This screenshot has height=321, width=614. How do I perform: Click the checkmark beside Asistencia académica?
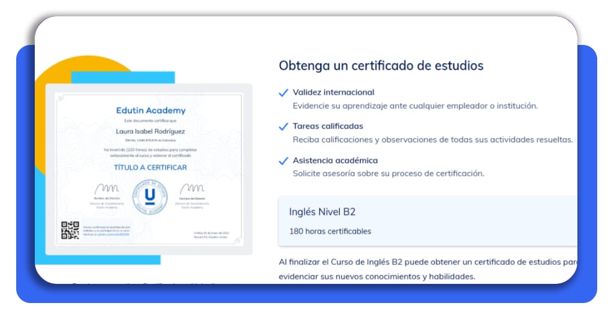[283, 160]
